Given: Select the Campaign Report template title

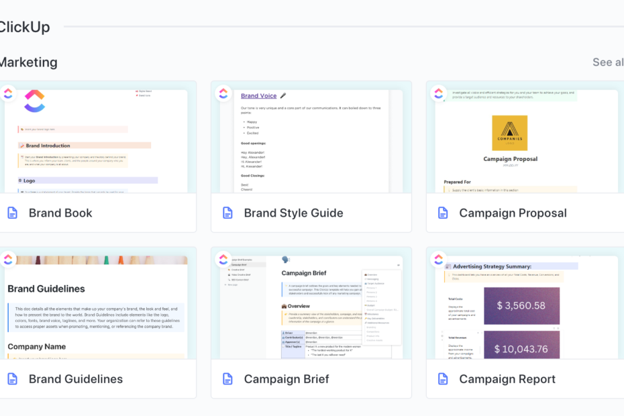Looking at the screenshot, I should (x=507, y=379).
